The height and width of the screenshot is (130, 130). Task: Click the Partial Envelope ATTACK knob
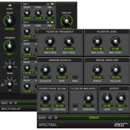[x=97, y=70]
